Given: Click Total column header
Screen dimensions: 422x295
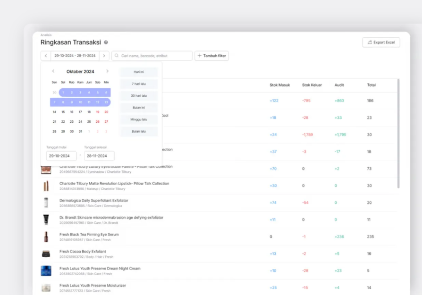Looking at the screenshot, I should (371, 85).
